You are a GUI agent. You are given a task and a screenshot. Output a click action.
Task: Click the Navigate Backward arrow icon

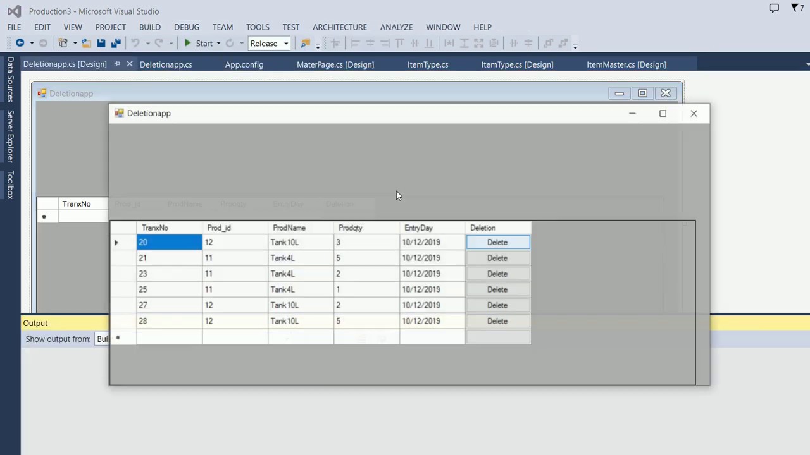[x=20, y=43]
